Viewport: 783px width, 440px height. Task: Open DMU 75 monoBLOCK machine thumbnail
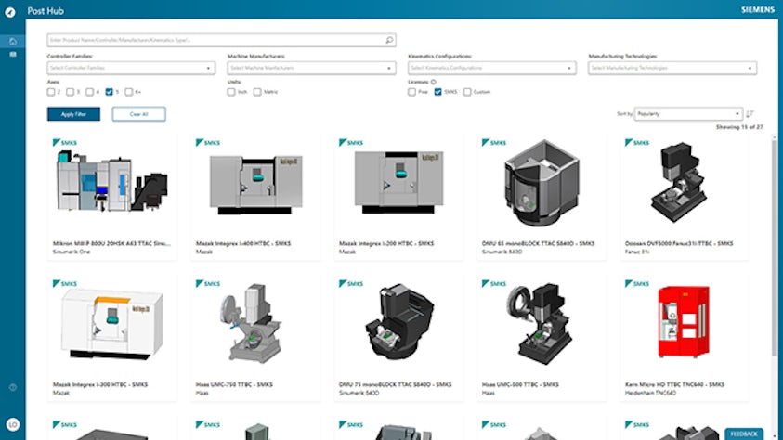coord(399,322)
